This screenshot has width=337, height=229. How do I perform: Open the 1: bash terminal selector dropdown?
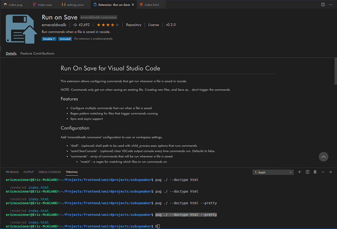coord(273,172)
